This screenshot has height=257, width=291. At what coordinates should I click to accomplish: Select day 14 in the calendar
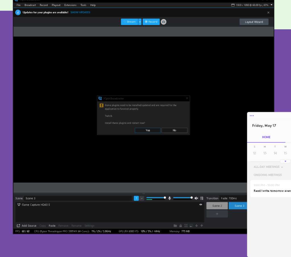(275, 153)
